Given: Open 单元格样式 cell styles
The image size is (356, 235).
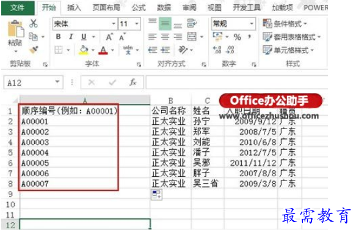Looking at the screenshot, I should click(288, 50).
